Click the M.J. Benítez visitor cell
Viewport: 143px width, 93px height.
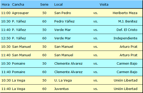[128, 21]
